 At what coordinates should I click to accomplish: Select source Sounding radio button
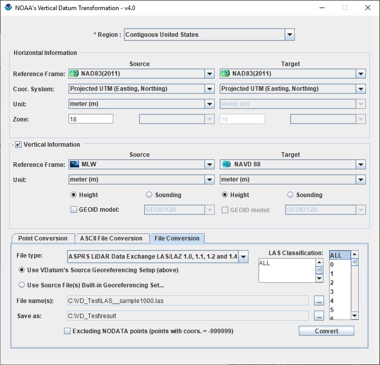(x=149, y=195)
